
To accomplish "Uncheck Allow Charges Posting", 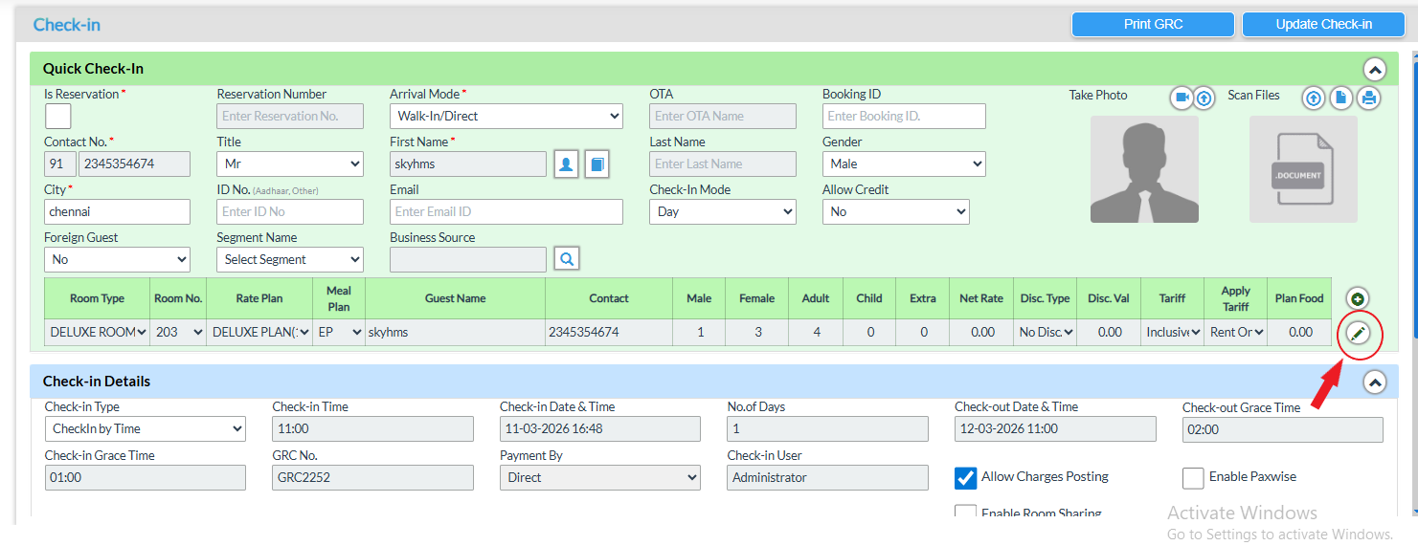I will click(x=966, y=477).
